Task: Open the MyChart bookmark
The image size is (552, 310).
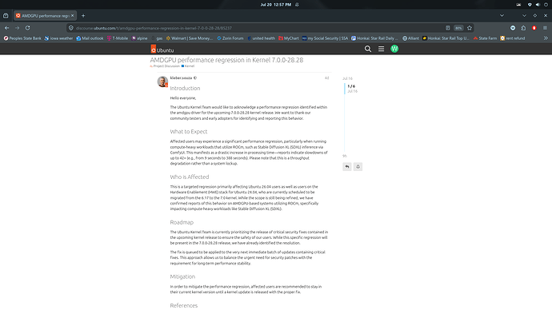Action: click(288, 38)
